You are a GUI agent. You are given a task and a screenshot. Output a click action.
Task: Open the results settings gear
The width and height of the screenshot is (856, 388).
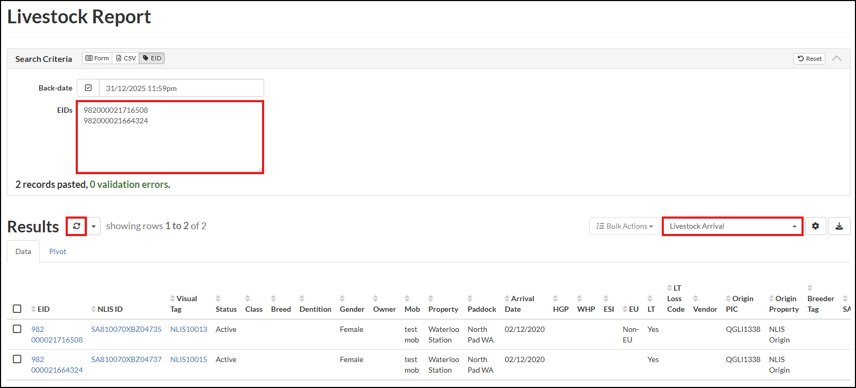click(815, 226)
